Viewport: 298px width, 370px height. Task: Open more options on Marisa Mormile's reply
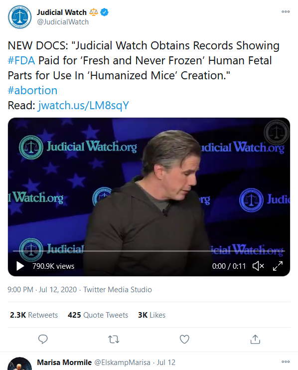(x=286, y=362)
